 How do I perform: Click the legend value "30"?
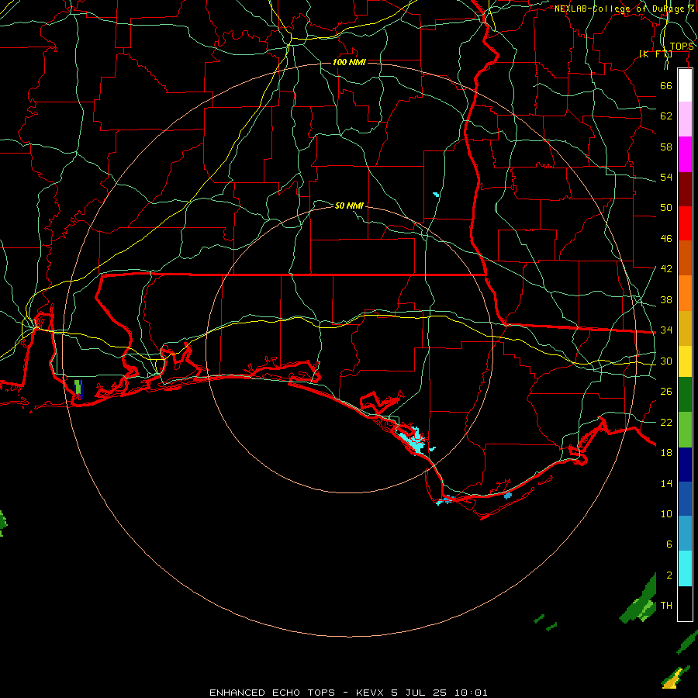click(666, 361)
